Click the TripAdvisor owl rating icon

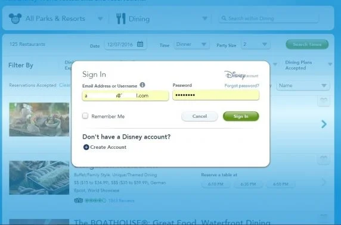click(79, 201)
